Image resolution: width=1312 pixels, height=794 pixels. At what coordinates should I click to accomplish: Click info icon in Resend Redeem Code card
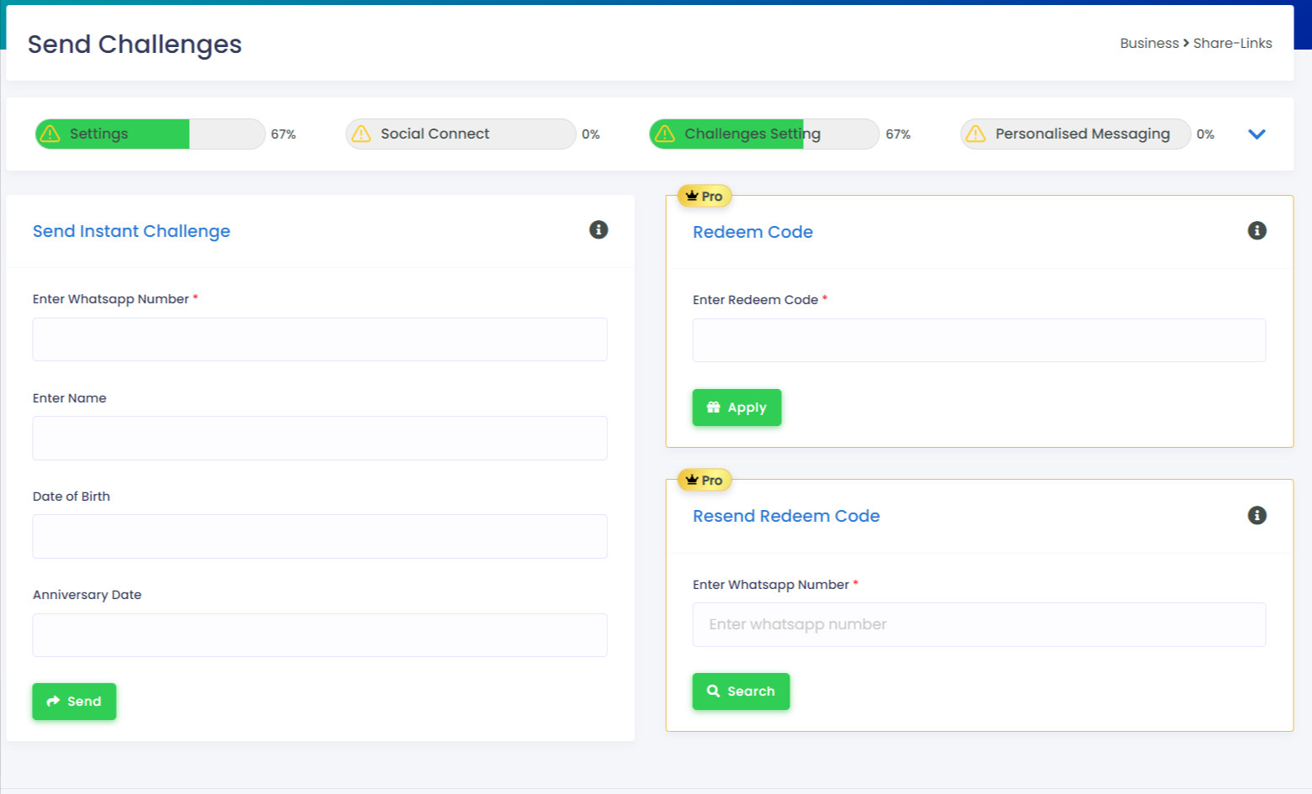[1257, 515]
